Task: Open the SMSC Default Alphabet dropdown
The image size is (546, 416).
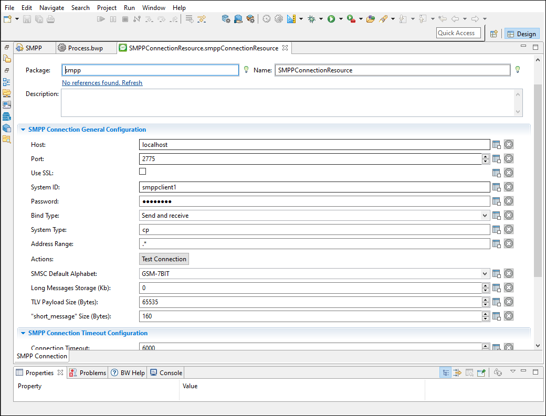Action: tap(485, 274)
